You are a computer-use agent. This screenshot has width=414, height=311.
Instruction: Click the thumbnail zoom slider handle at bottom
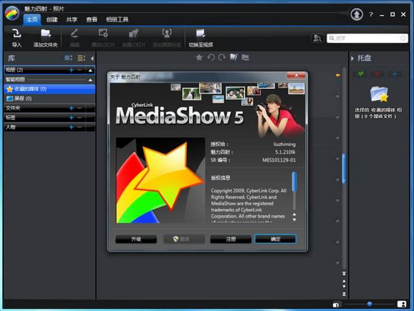coord(369,304)
